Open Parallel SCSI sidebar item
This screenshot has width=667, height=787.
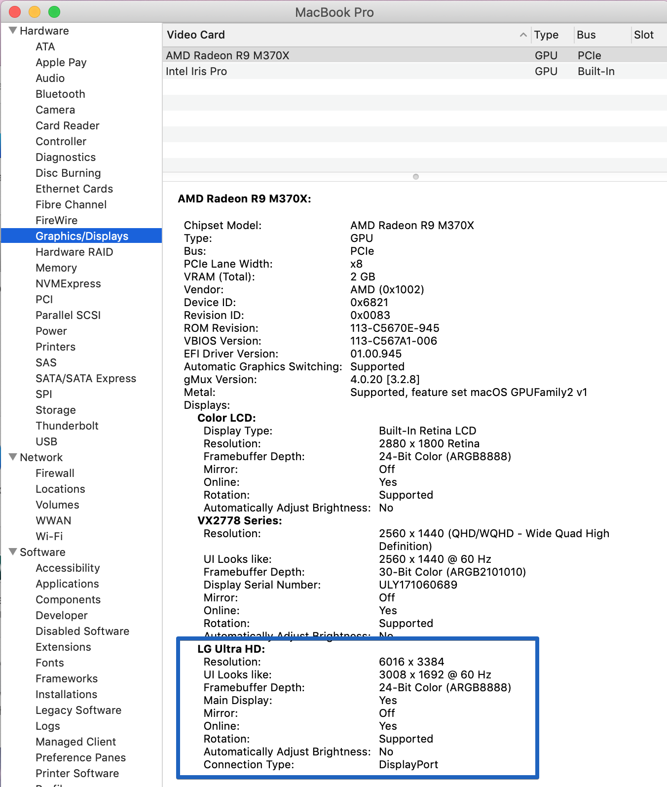pyautogui.click(x=68, y=315)
